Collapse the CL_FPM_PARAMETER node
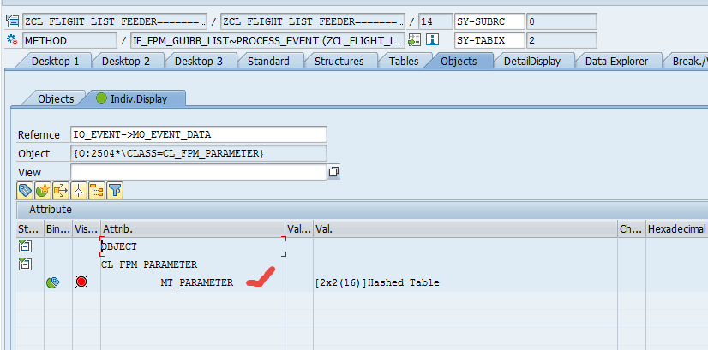Screen dimensions: 708x350 tap(26, 264)
